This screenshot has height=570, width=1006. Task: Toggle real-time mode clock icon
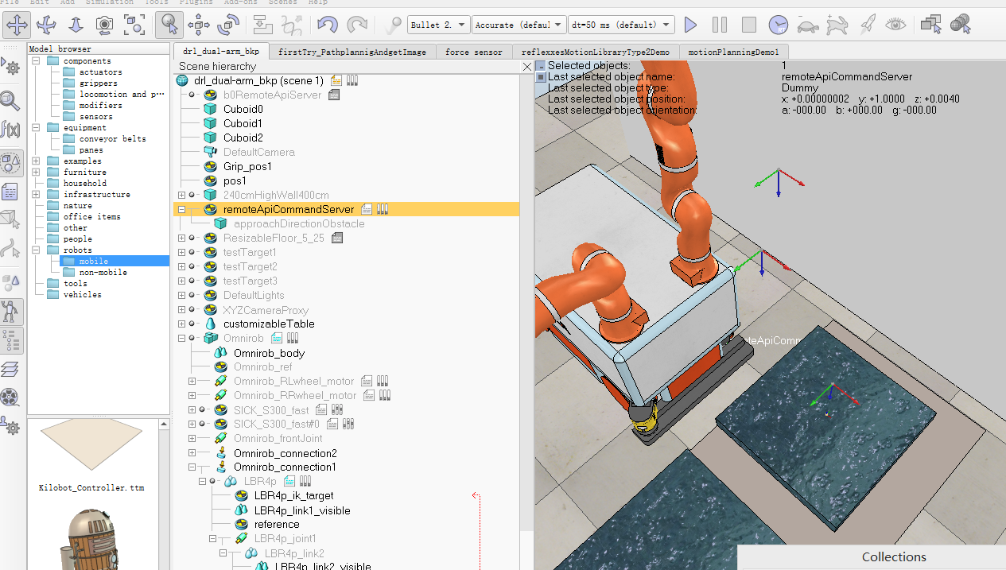tap(779, 25)
